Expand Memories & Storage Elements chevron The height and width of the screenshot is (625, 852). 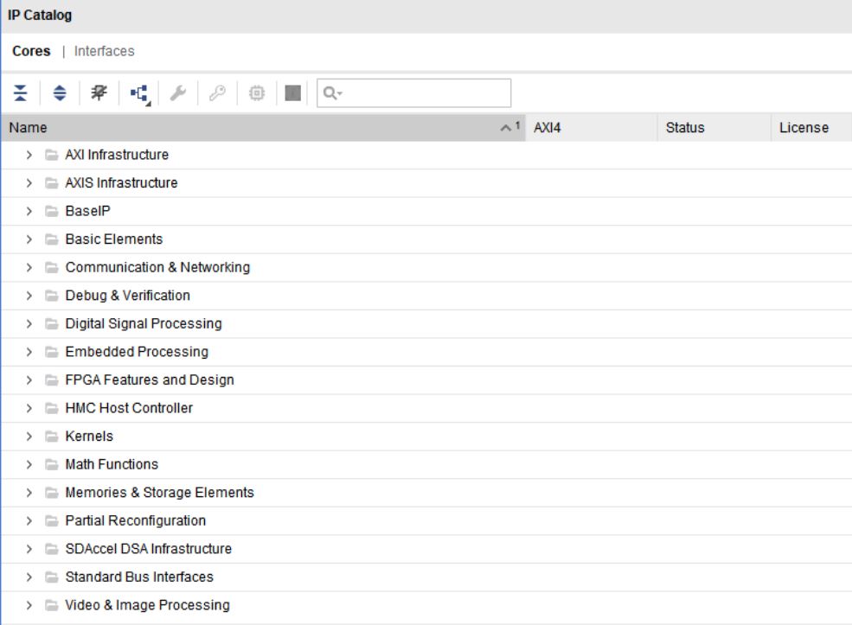click(x=29, y=493)
